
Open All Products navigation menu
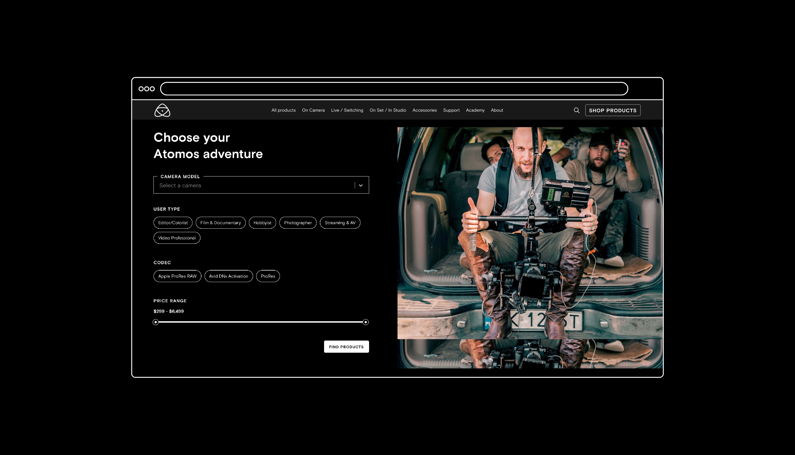pos(283,110)
